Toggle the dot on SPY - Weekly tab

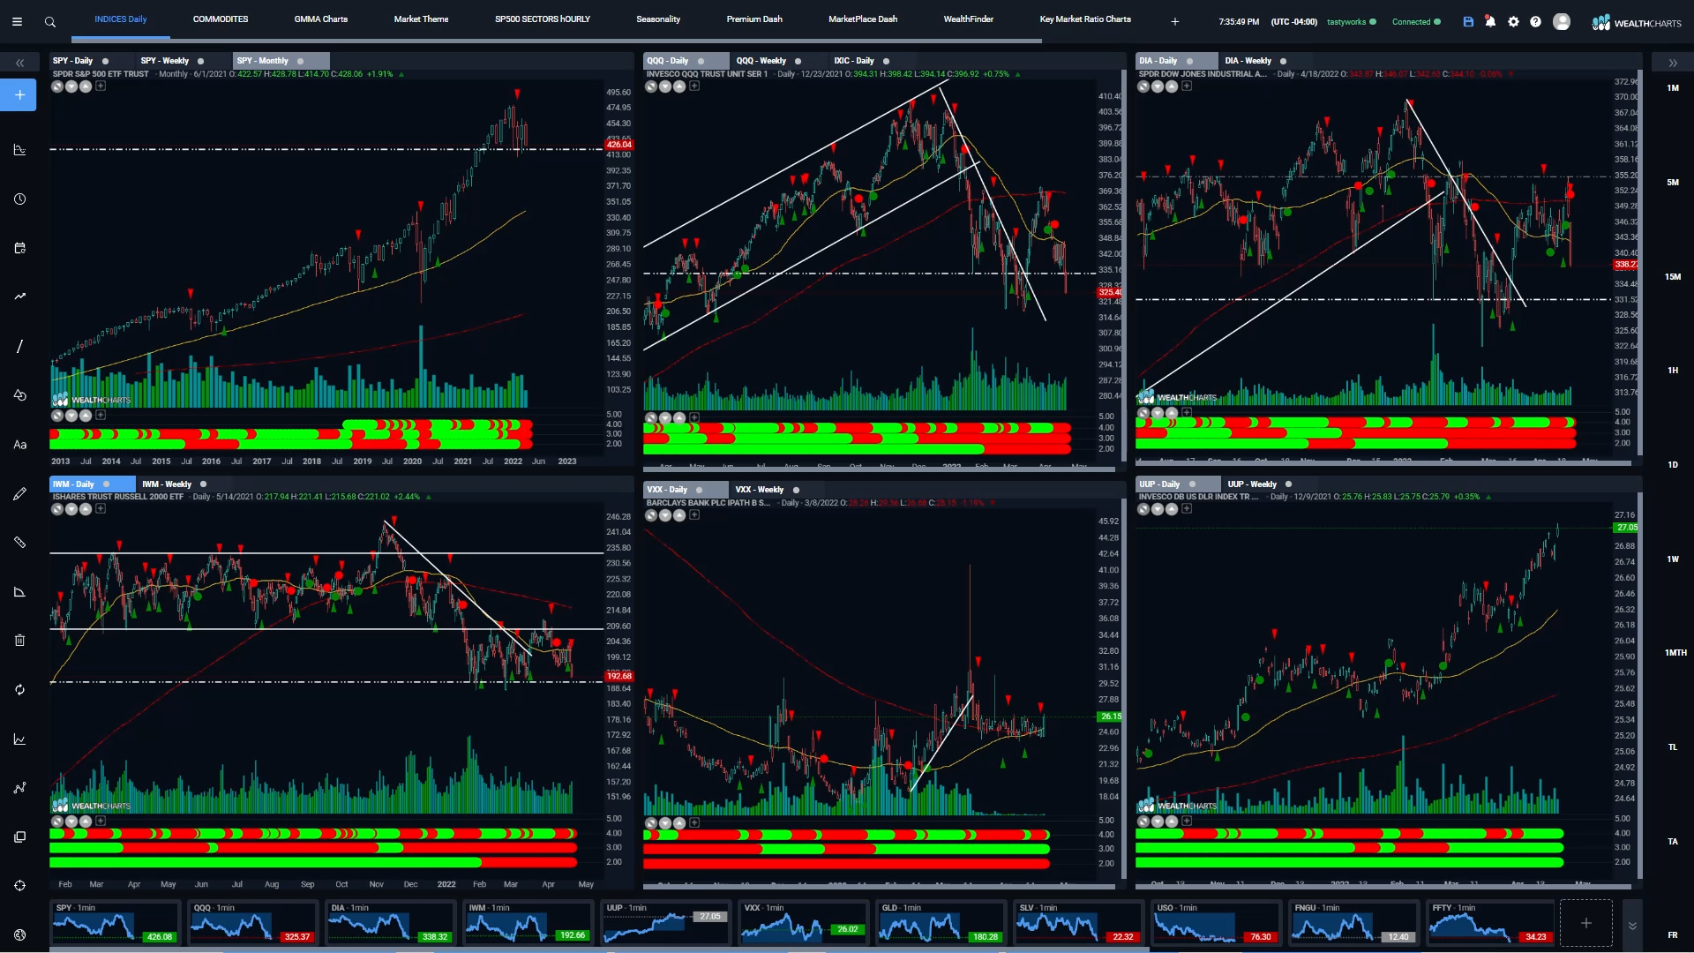pyautogui.click(x=200, y=61)
